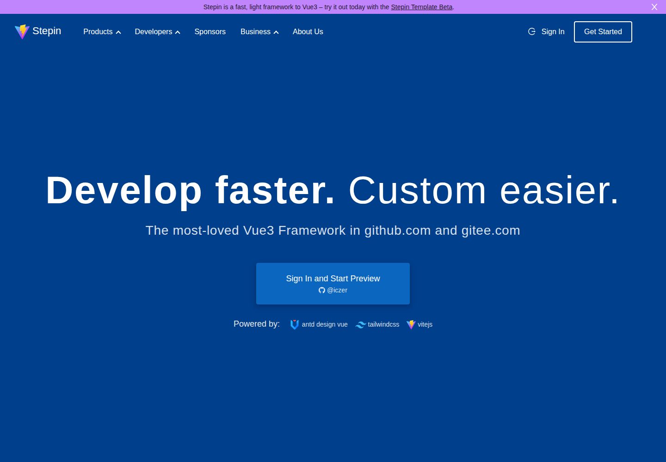Click the "Powered by:" label
The width and height of the screenshot is (666, 462).
point(257,324)
